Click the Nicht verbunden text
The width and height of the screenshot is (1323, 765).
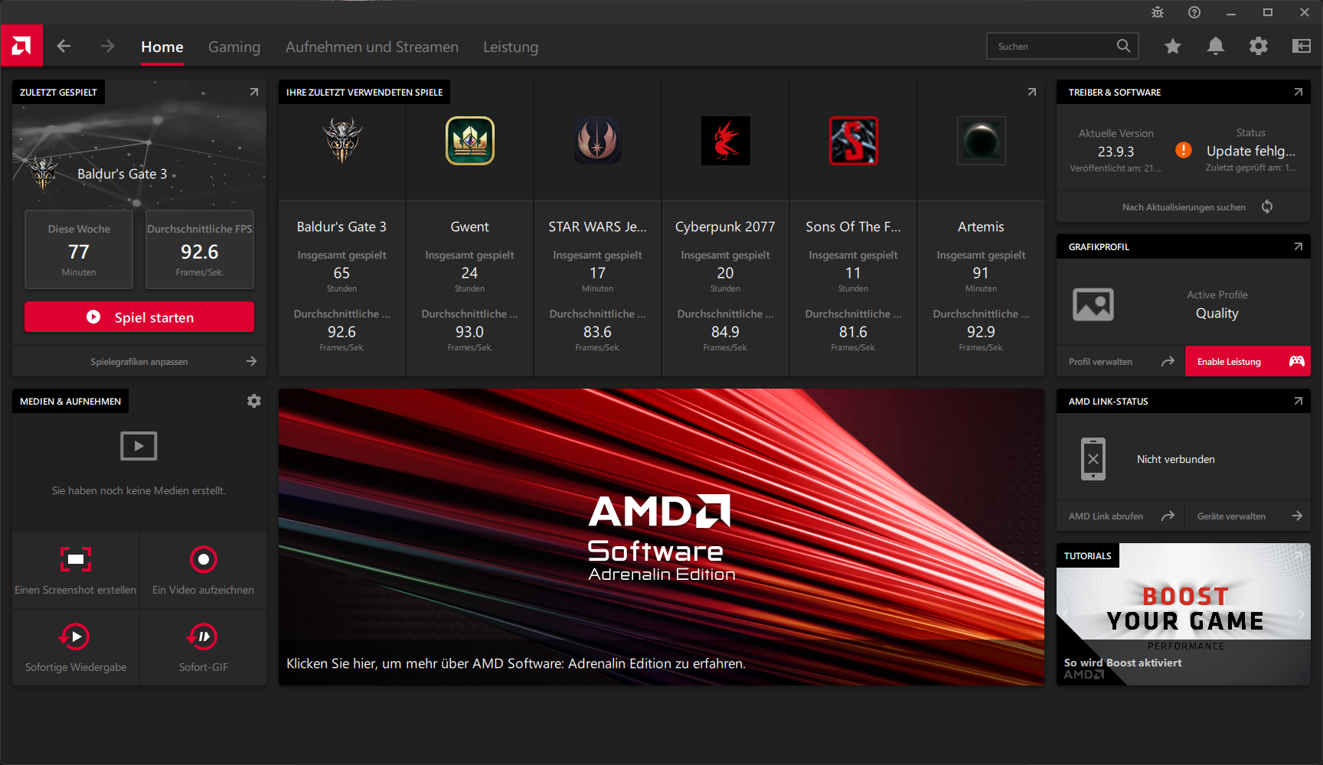pyautogui.click(x=1176, y=459)
